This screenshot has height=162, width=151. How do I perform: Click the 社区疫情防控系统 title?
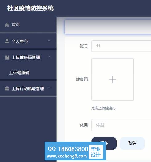pyautogui.click(x=30, y=8)
